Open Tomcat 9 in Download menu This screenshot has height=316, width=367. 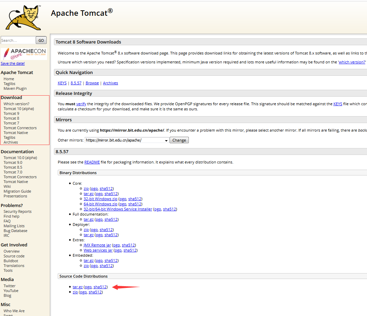coord(11,113)
